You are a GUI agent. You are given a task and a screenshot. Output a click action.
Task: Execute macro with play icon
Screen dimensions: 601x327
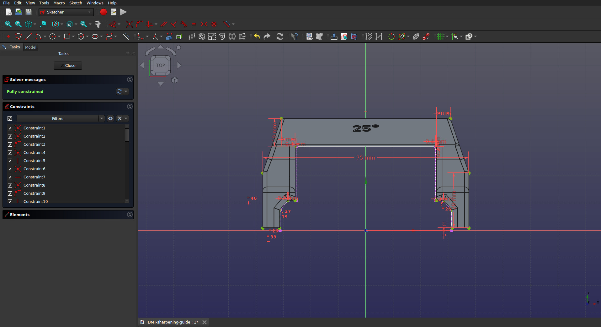click(x=124, y=12)
